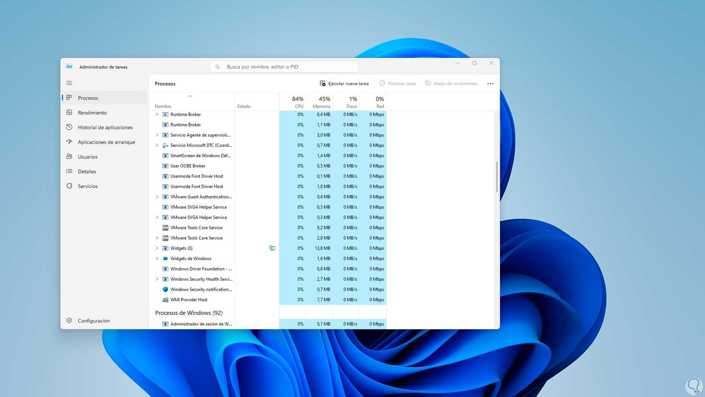Click the Task Manager app icon in title bar
The width and height of the screenshot is (705, 397).
[69, 66]
